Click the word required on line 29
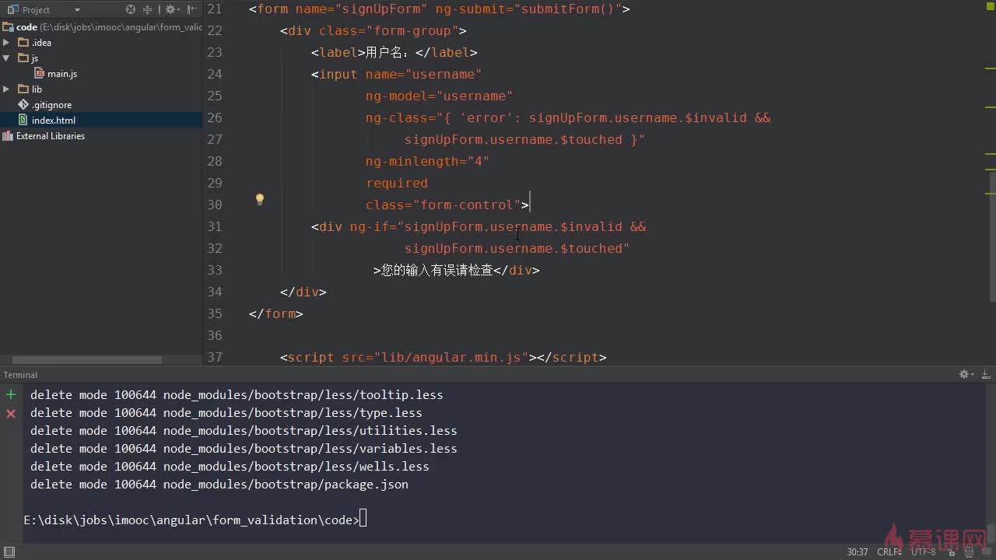This screenshot has width=996, height=560. click(397, 183)
